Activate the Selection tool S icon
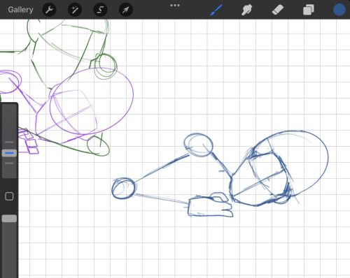The width and height of the screenshot is (350, 278). (100, 10)
